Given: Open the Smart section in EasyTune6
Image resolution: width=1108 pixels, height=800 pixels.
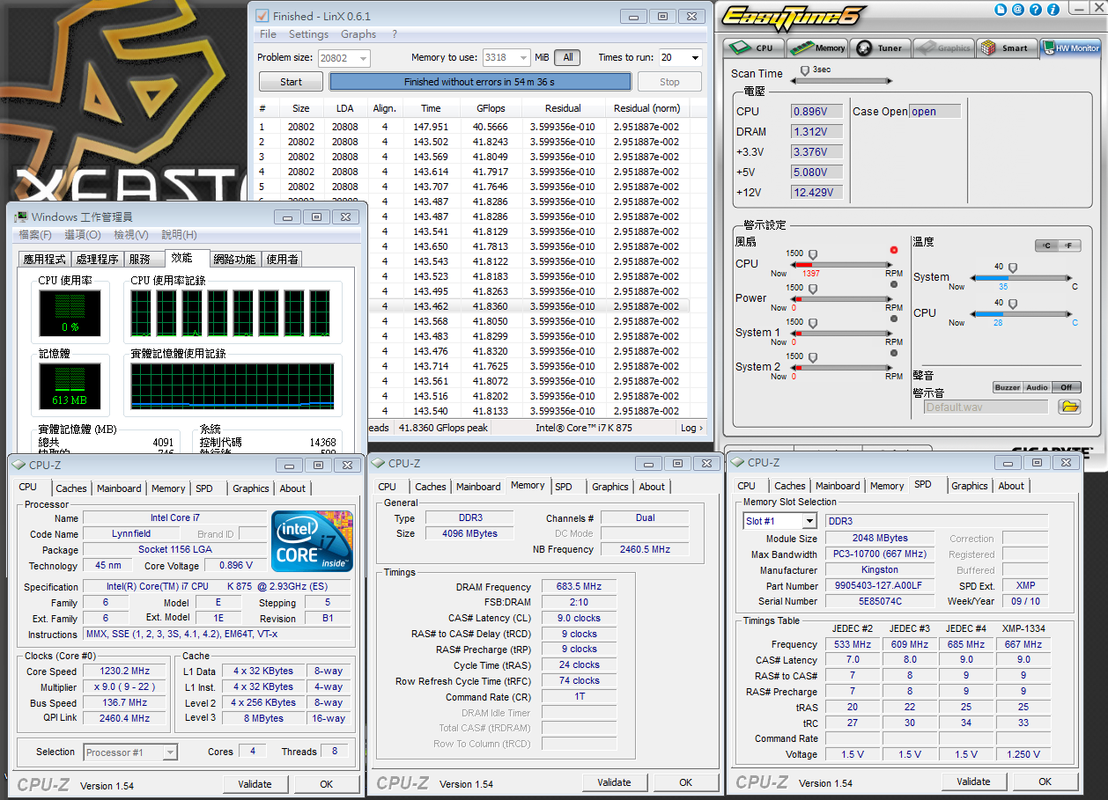Looking at the screenshot, I should coord(1007,48).
